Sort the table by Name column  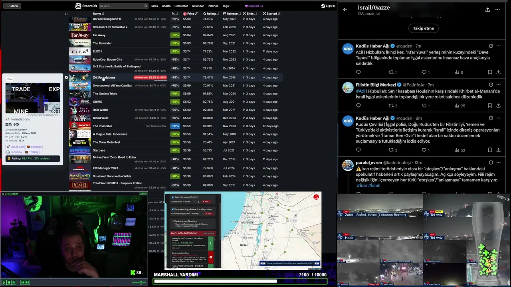pos(98,14)
